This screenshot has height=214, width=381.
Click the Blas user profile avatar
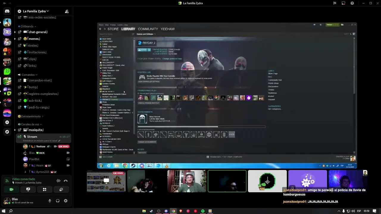pyautogui.click(x=7, y=201)
